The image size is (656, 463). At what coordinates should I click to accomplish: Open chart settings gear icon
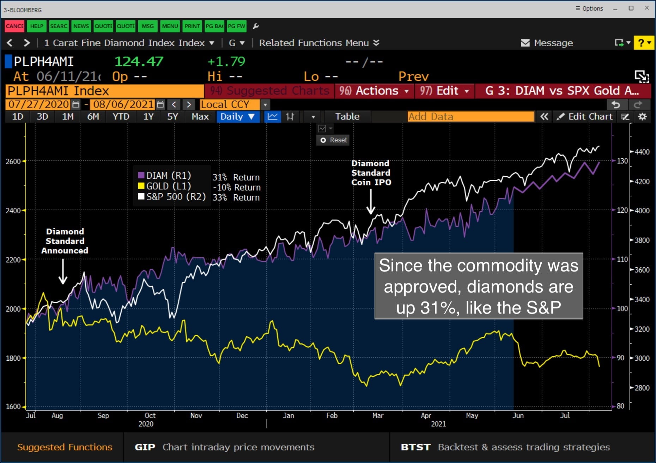click(x=642, y=116)
